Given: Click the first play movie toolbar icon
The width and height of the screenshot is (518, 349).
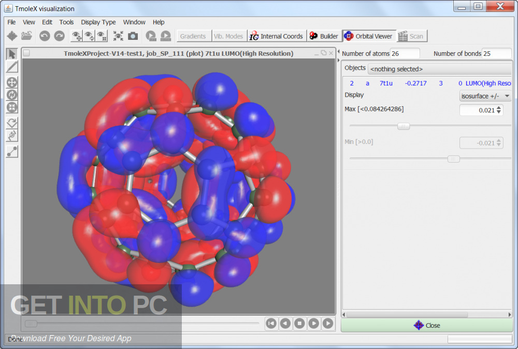Looking at the screenshot, I should [151, 36].
